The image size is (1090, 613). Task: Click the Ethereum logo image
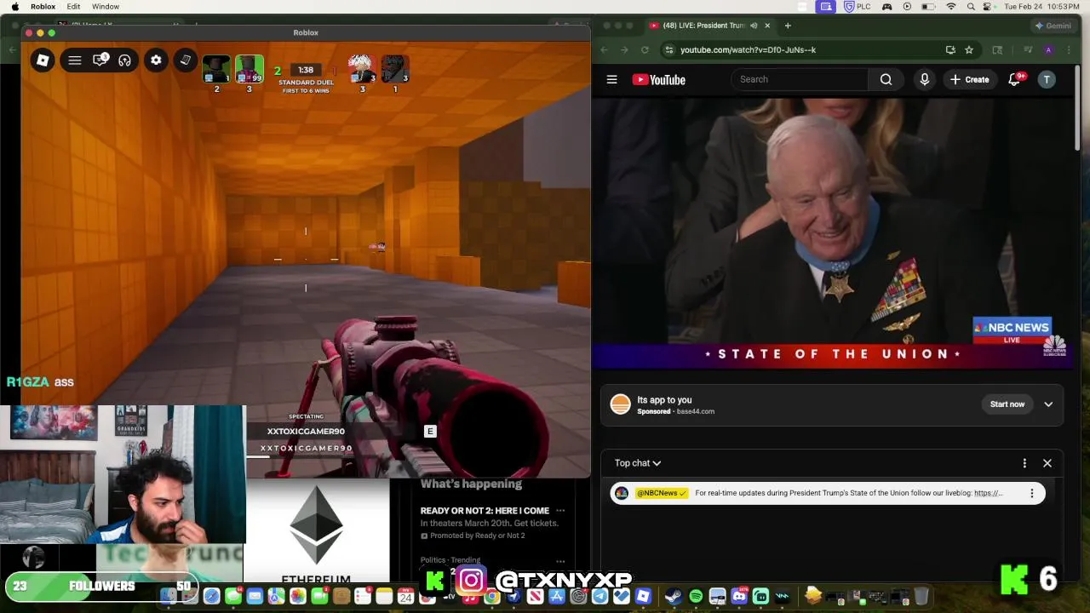point(316,524)
